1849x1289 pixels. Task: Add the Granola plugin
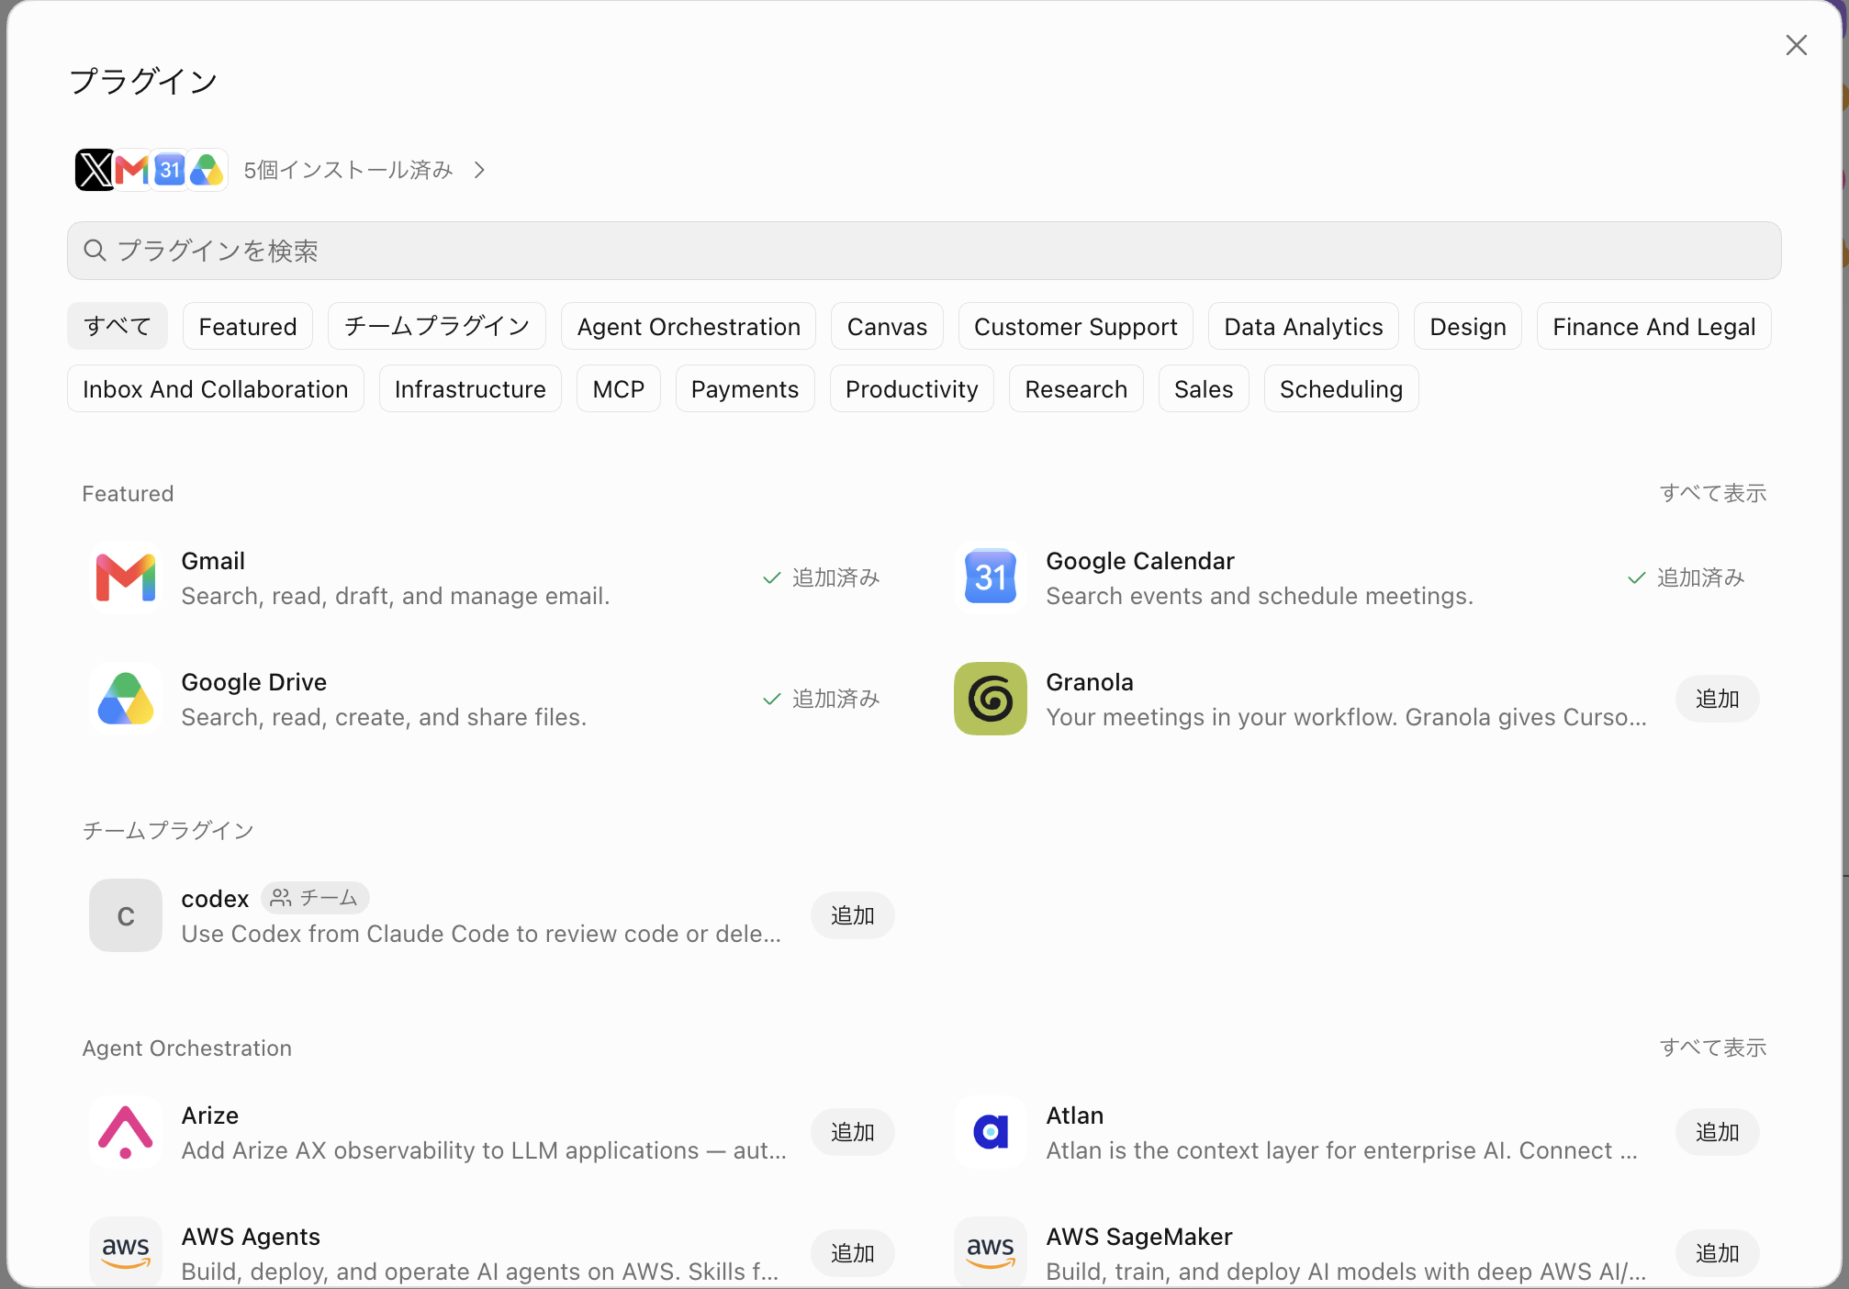click(1718, 699)
